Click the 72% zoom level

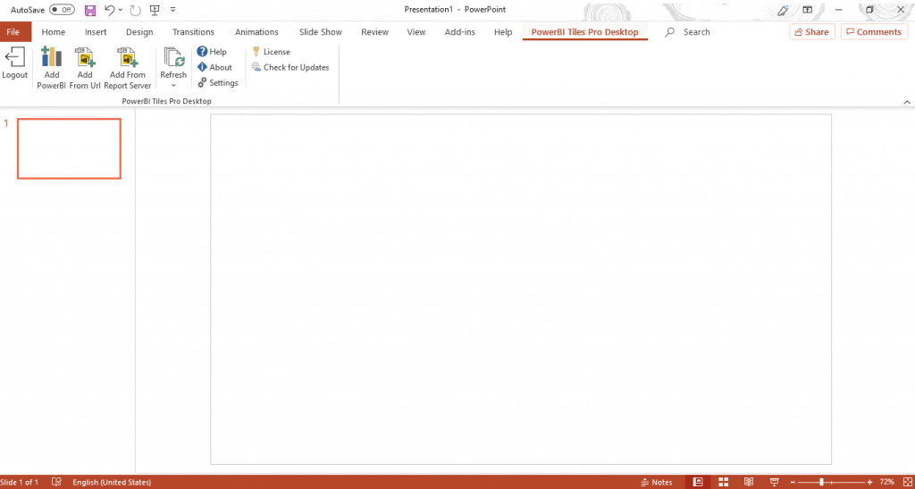pos(887,482)
